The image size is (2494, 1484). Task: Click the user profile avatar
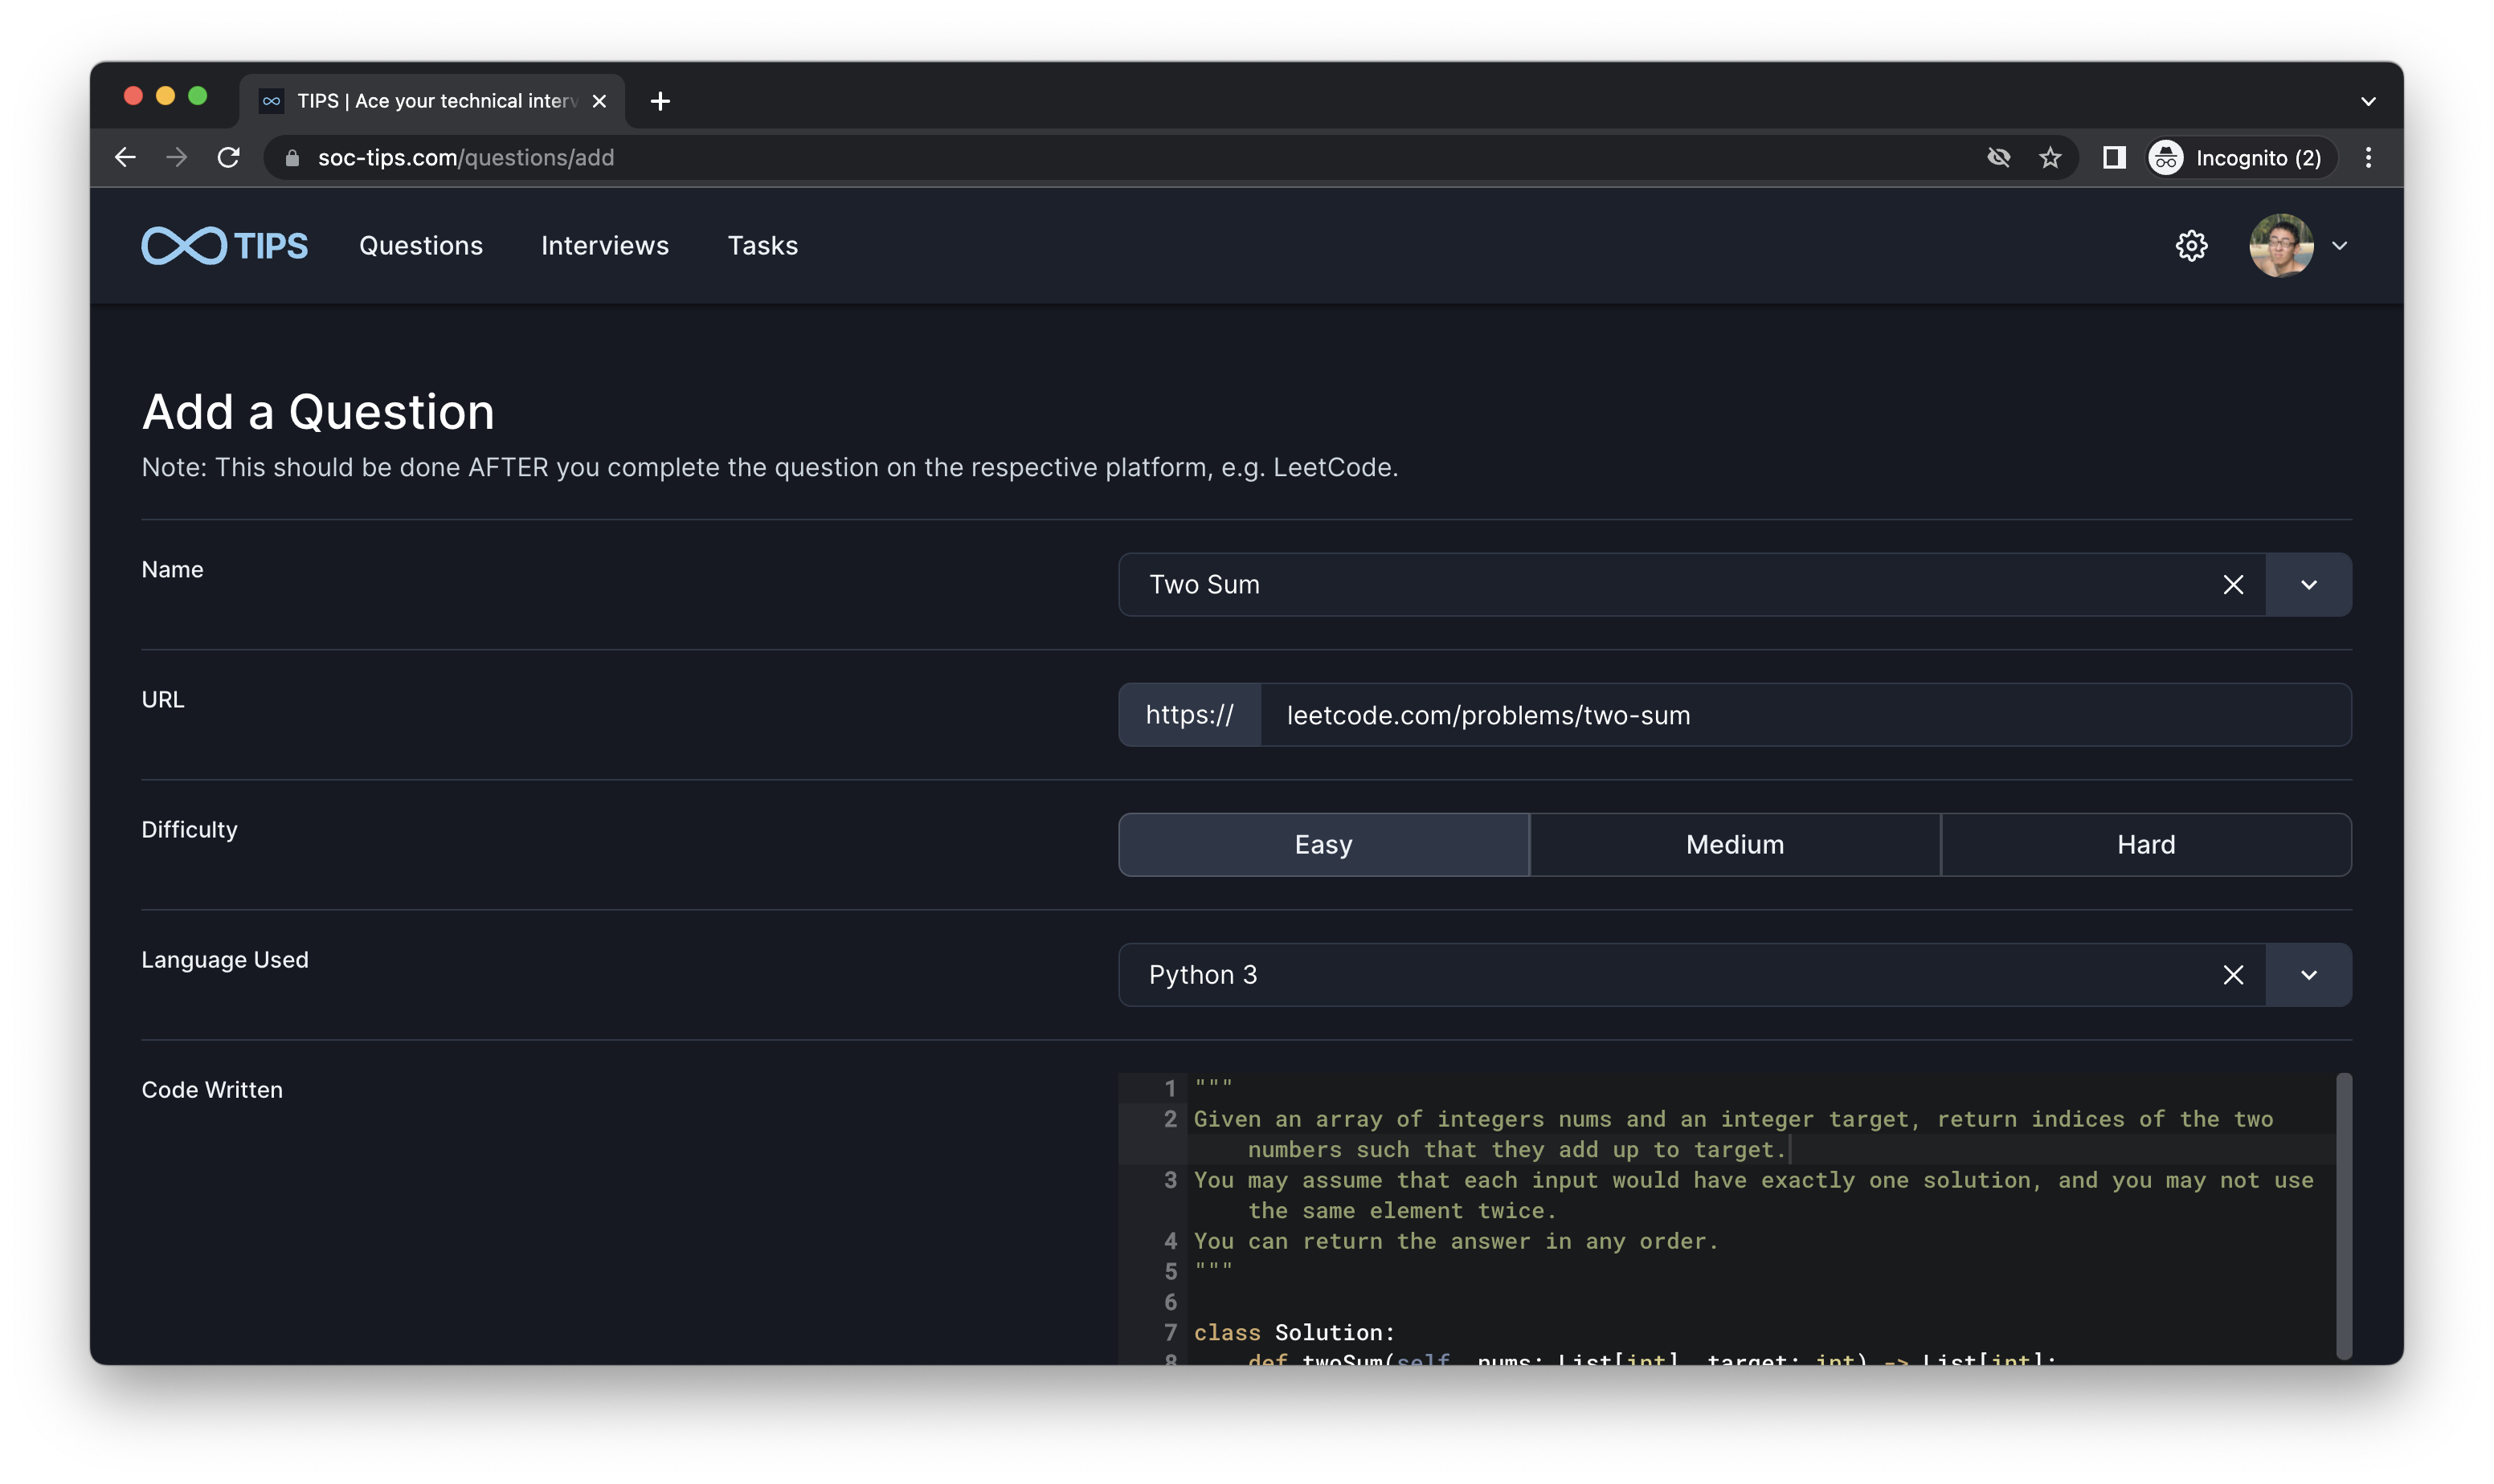(x=2281, y=246)
